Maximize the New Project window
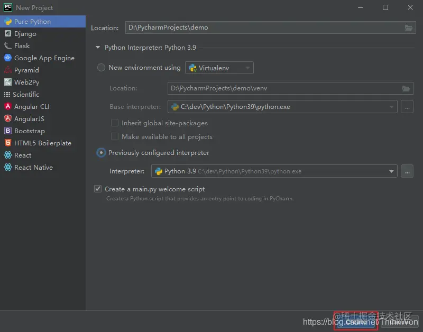 click(x=385, y=7)
